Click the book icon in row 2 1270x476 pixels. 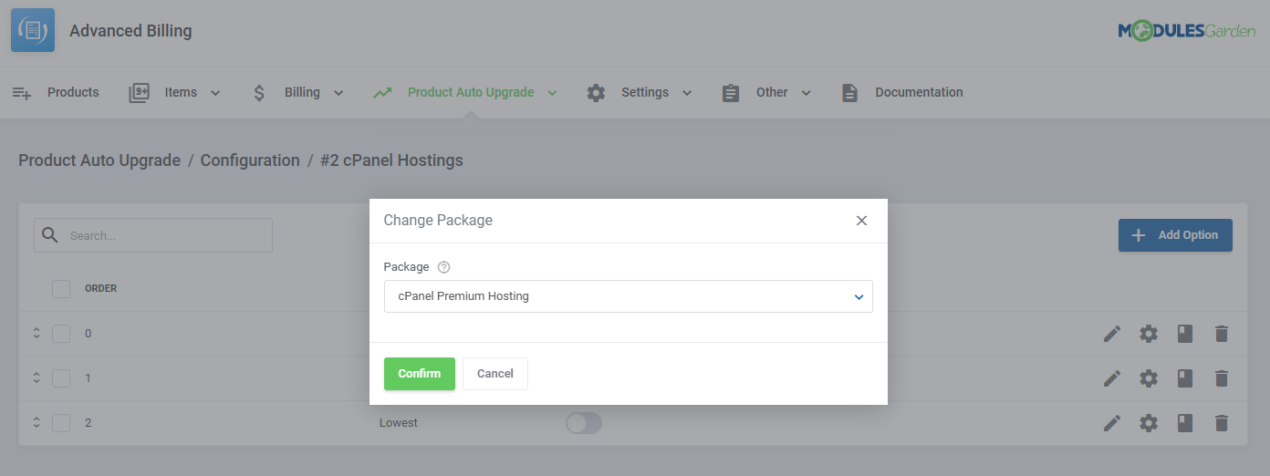(1184, 423)
